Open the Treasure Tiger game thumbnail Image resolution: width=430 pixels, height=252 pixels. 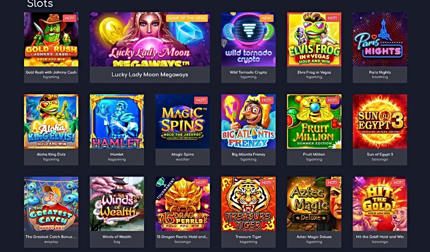point(249,204)
